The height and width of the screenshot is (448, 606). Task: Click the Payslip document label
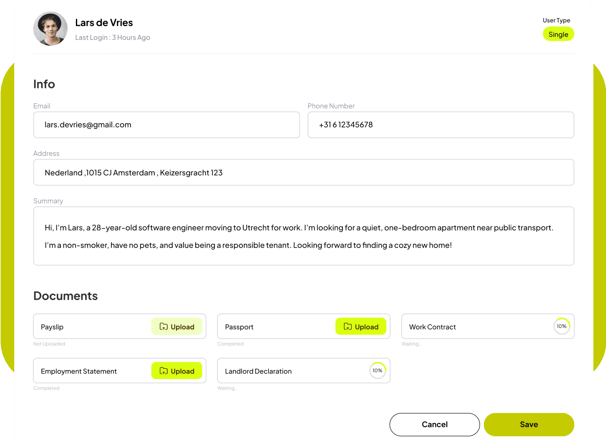52,327
